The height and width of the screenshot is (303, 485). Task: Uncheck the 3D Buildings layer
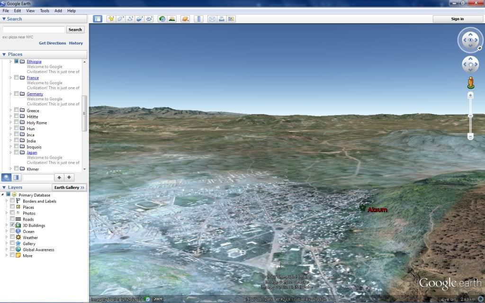12,225
